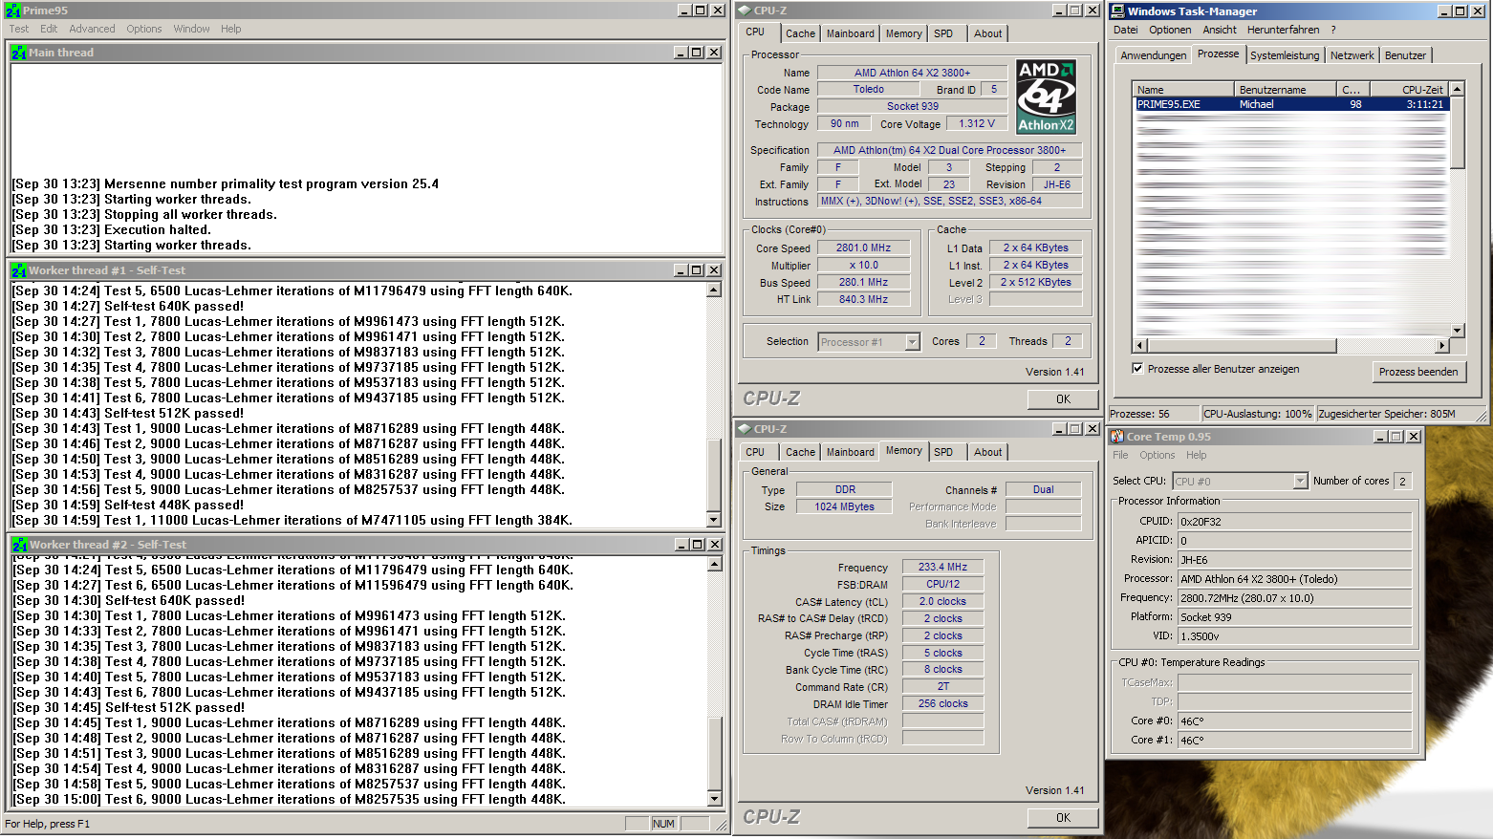The image size is (1493, 839).
Task: Switch to SPD tab in upper CPU-Z
Action: pyautogui.click(x=943, y=33)
